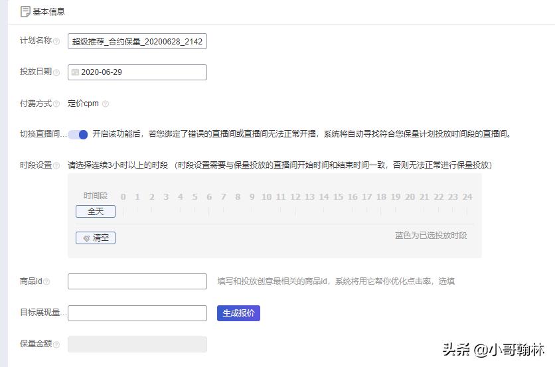555x367 pixels.
Task: Click help icon next to 商品id
Action: 46,281
